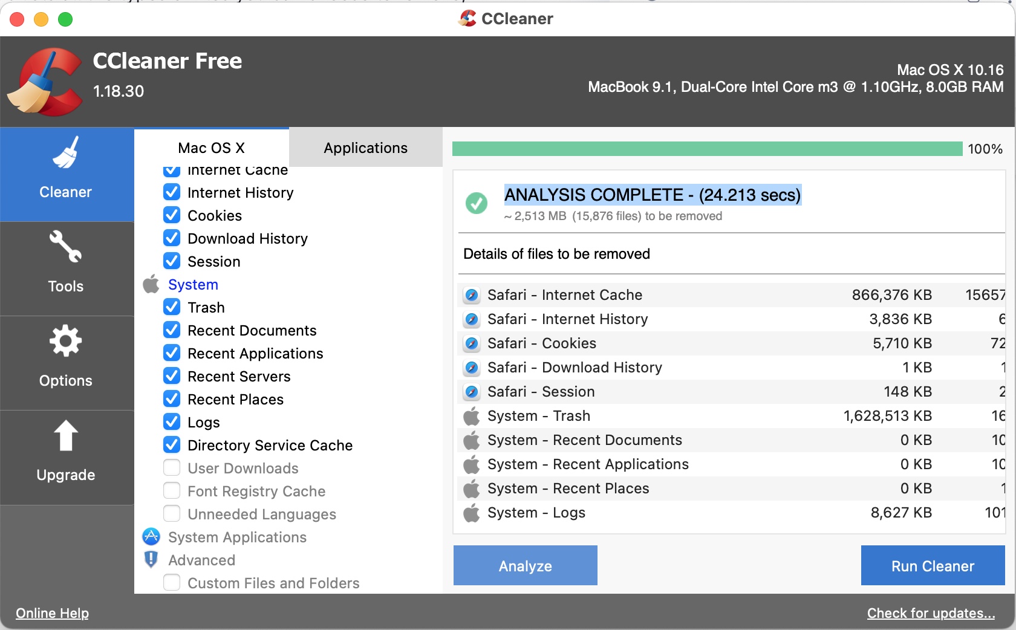Click Check for updates link
Screen dimensions: 1016x630
931,613
